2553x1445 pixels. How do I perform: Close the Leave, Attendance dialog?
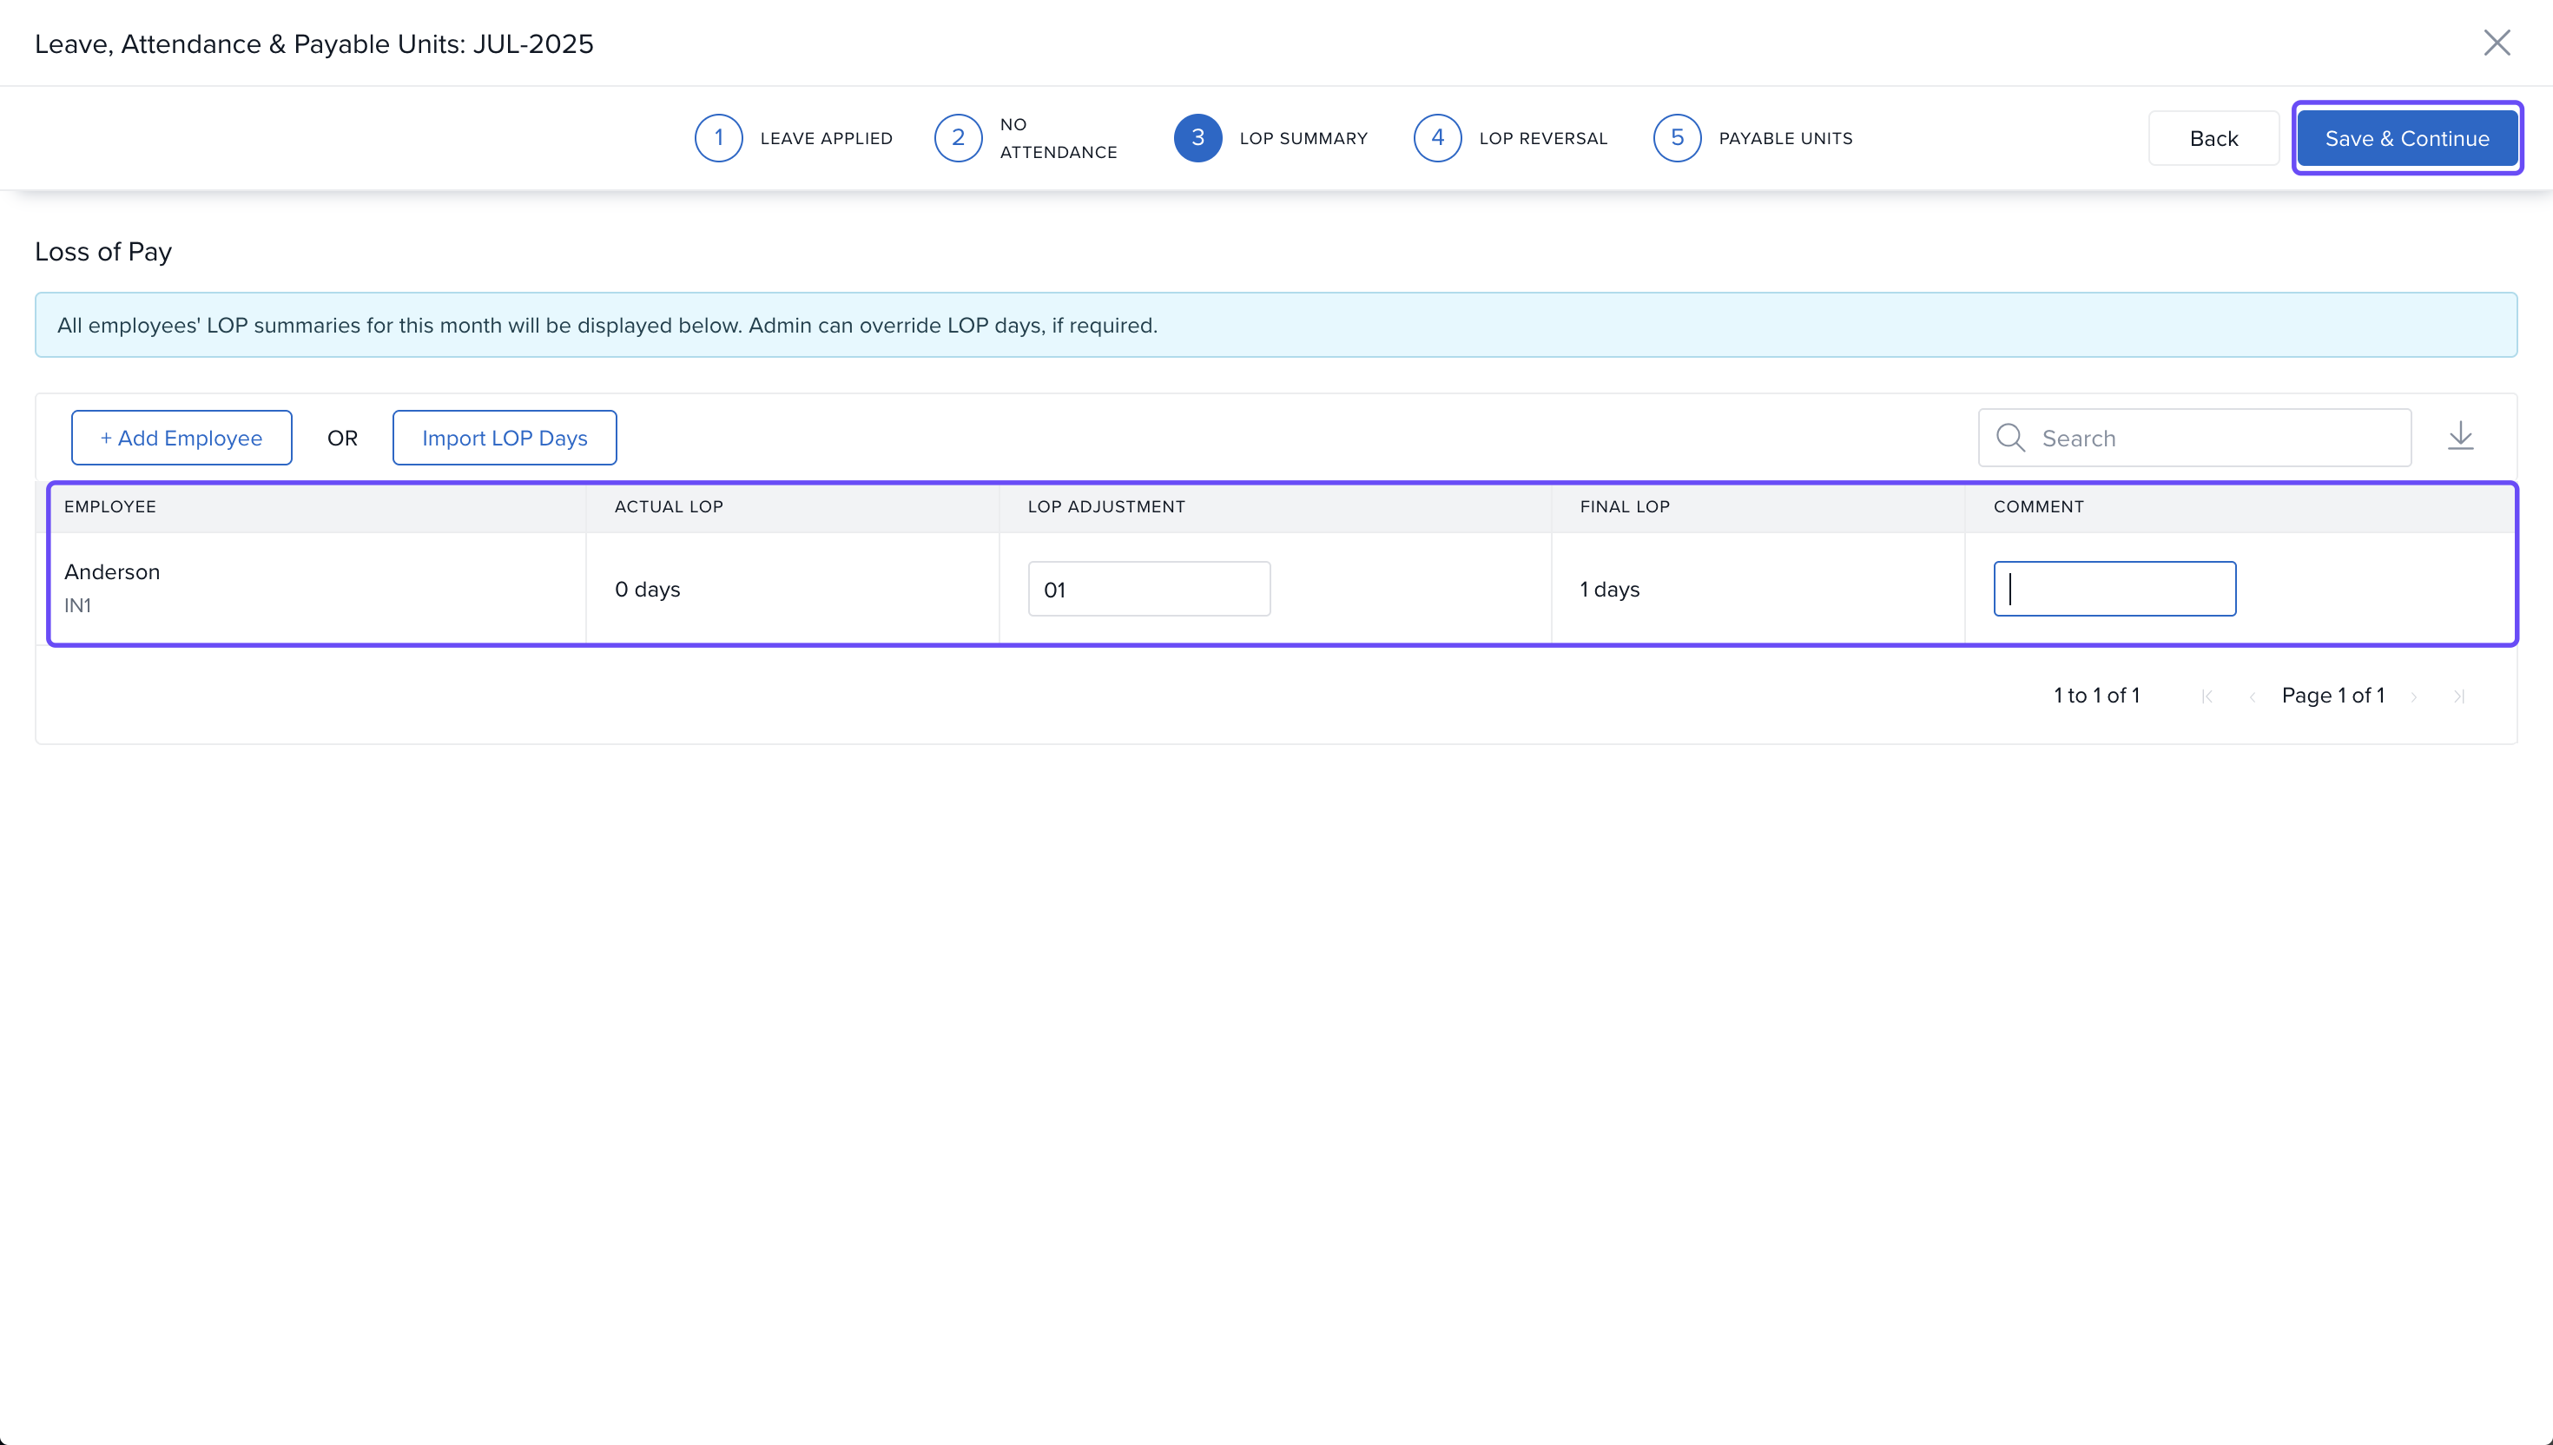pyautogui.click(x=2497, y=43)
